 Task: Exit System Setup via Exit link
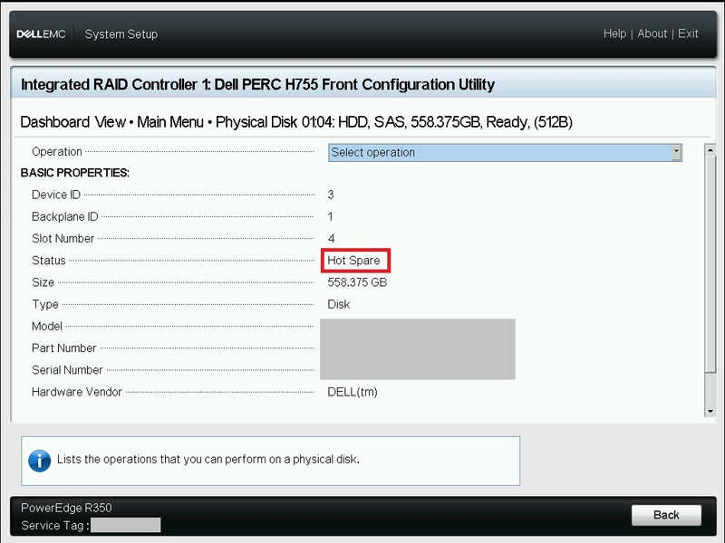coord(688,33)
